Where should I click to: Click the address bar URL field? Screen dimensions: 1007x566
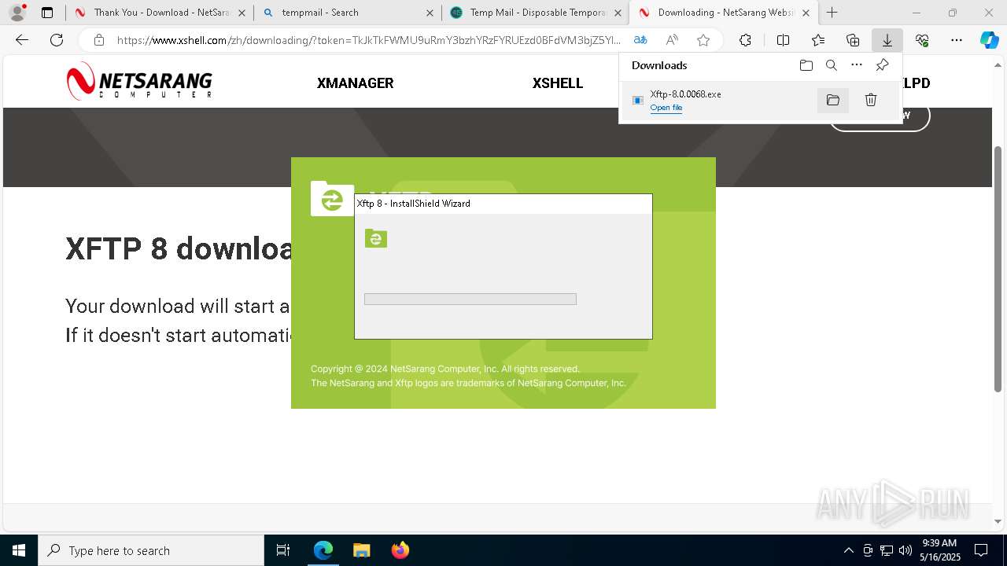point(368,40)
